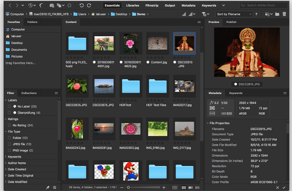The height and width of the screenshot is (191, 292).
Task: Collapse the Labels filter section
Action: click(x=5, y=100)
